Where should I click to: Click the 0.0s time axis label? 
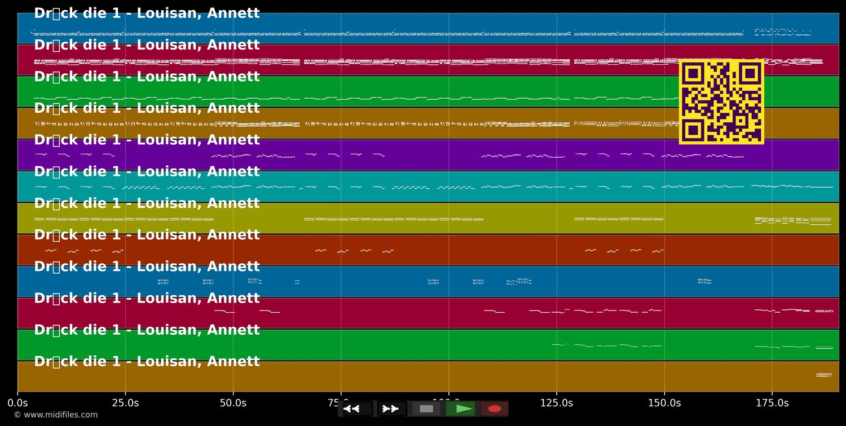coord(17,403)
